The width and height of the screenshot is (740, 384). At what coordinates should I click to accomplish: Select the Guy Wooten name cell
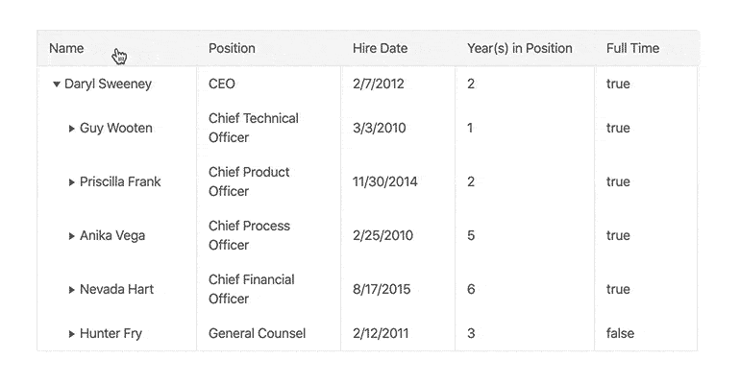click(117, 128)
